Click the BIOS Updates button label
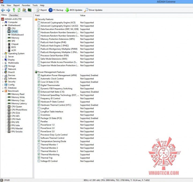The width and height of the screenshot is (193, 182). pyautogui.click(x=76, y=10)
